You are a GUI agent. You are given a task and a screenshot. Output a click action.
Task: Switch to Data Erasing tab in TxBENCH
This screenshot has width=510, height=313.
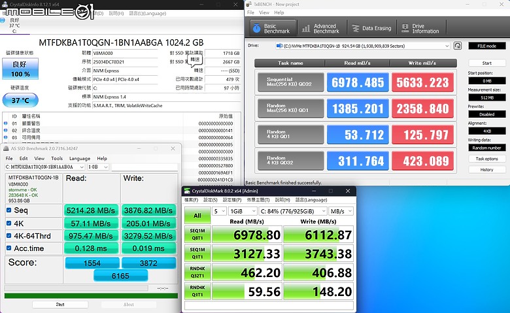pos(372,28)
